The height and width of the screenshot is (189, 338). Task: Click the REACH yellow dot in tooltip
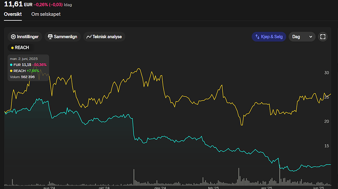tap(11, 71)
